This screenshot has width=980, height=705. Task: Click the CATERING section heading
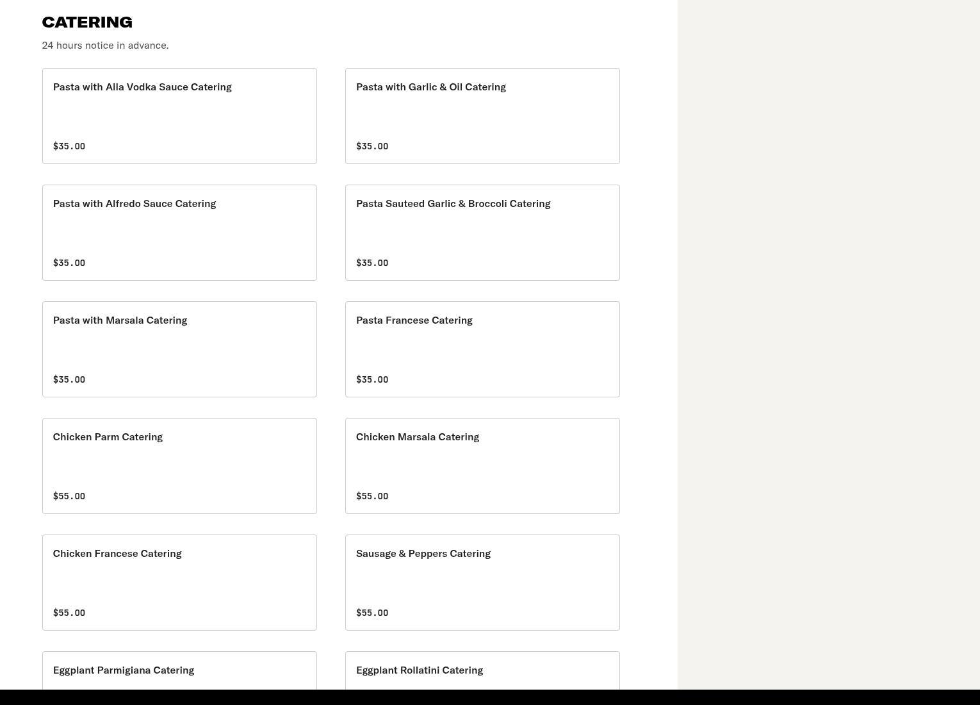(x=87, y=22)
